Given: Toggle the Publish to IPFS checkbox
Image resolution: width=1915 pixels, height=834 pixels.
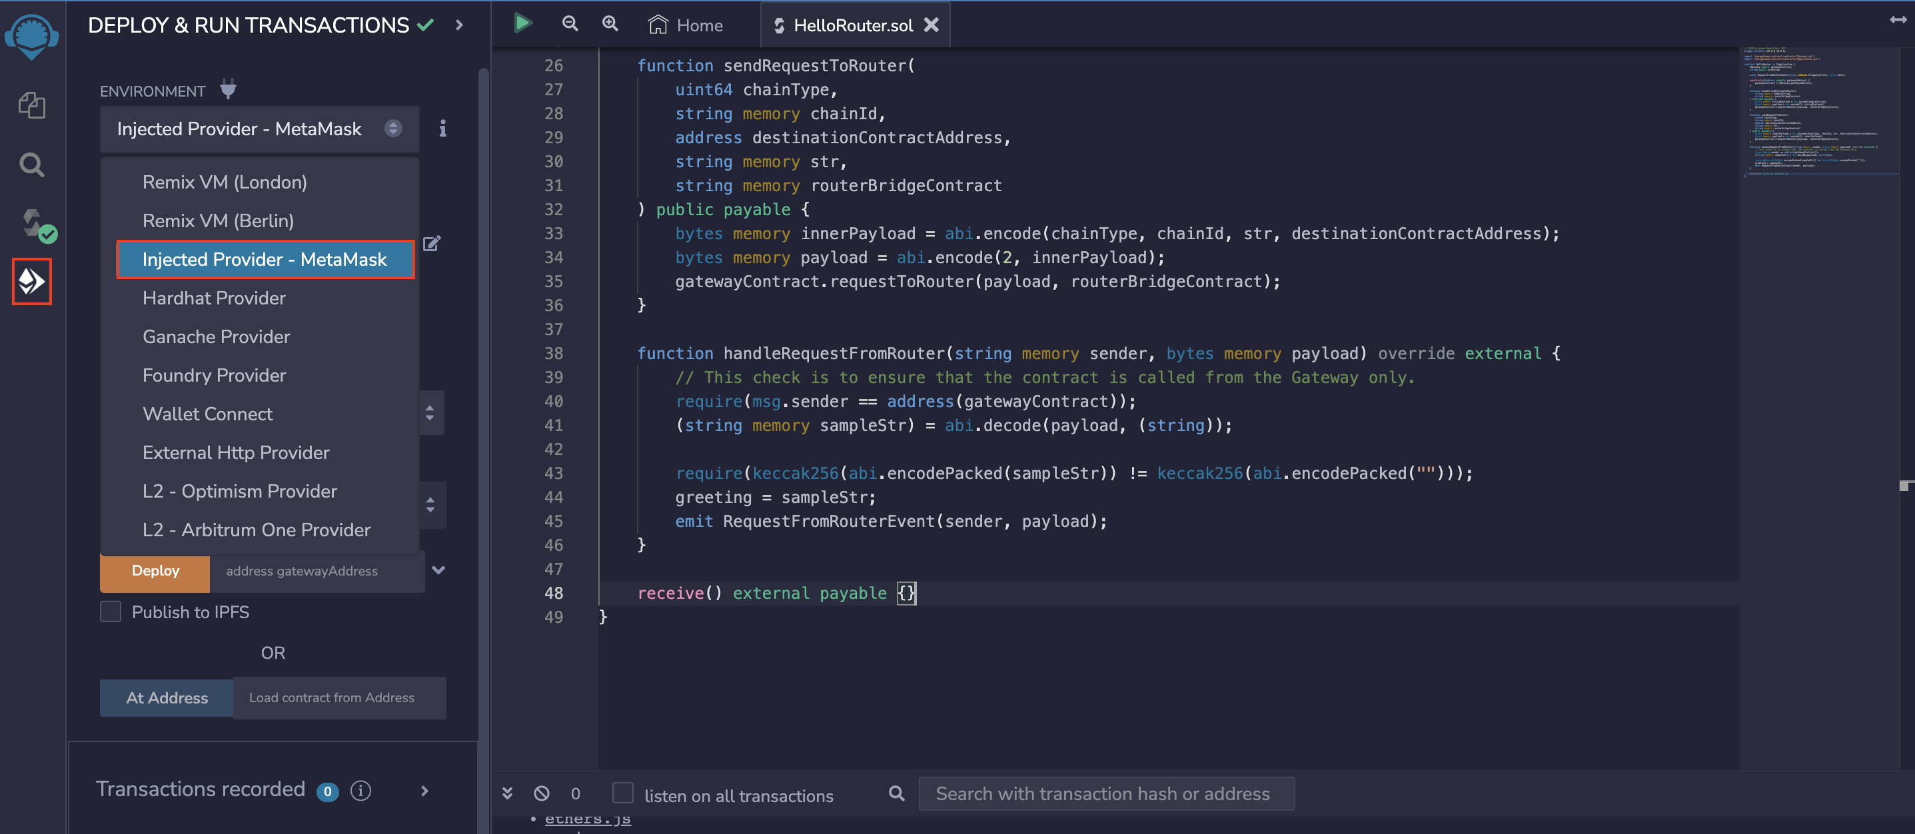Looking at the screenshot, I should (x=111, y=612).
